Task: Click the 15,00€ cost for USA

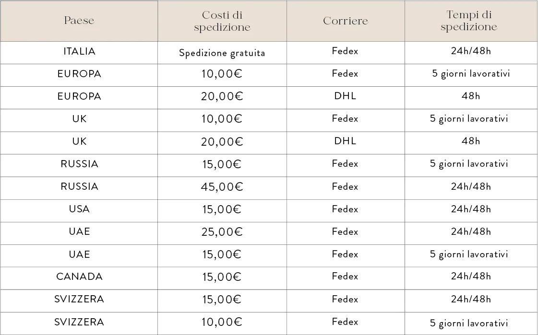Action: [x=222, y=209]
